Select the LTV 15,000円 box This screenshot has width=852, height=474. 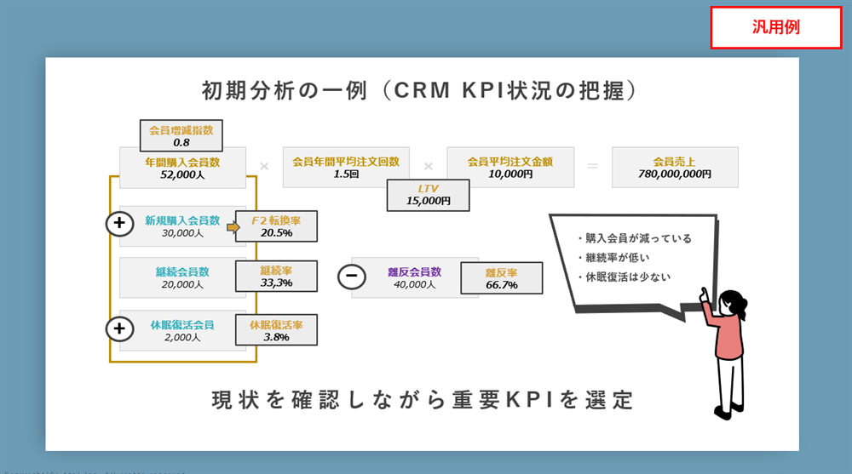(x=429, y=195)
